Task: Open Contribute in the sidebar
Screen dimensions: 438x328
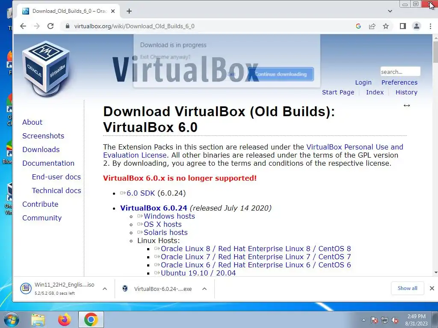Action: [41, 204]
